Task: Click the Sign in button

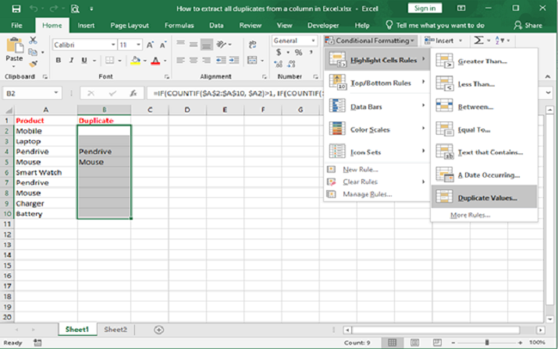Action: coord(425,8)
